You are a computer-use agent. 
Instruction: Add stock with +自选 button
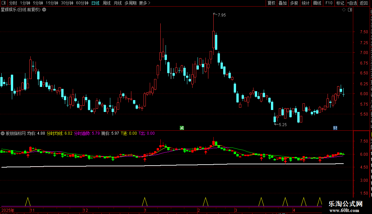[x=352, y=3]
